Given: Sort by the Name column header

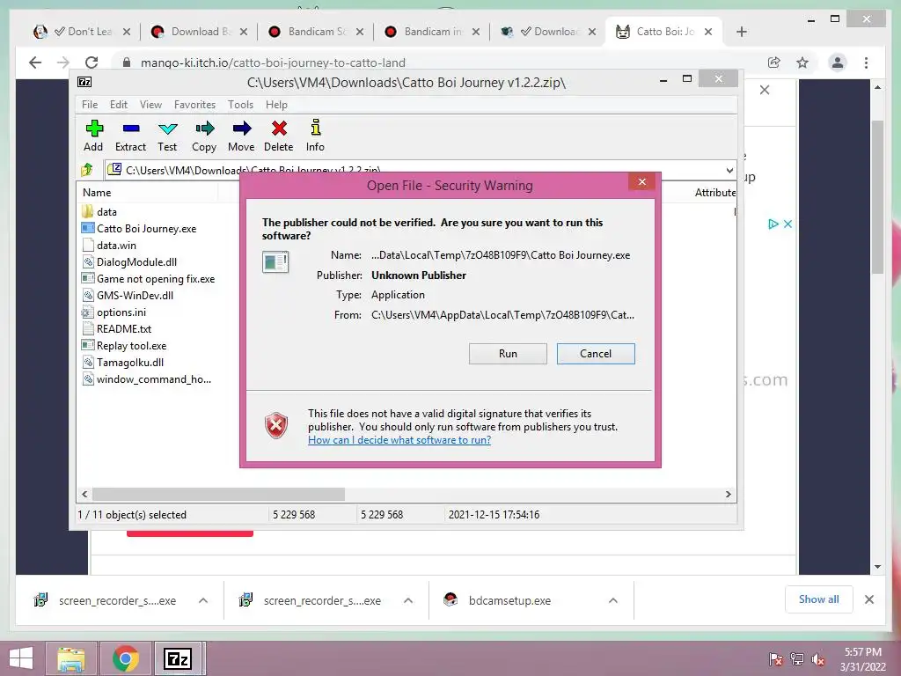Looking at the screenshot, I should pyautogui.click(x=97, y=193).
